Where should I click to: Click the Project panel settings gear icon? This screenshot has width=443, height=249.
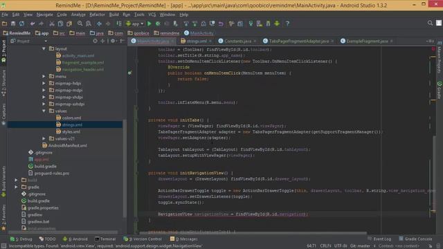click(x=113, y=41)
